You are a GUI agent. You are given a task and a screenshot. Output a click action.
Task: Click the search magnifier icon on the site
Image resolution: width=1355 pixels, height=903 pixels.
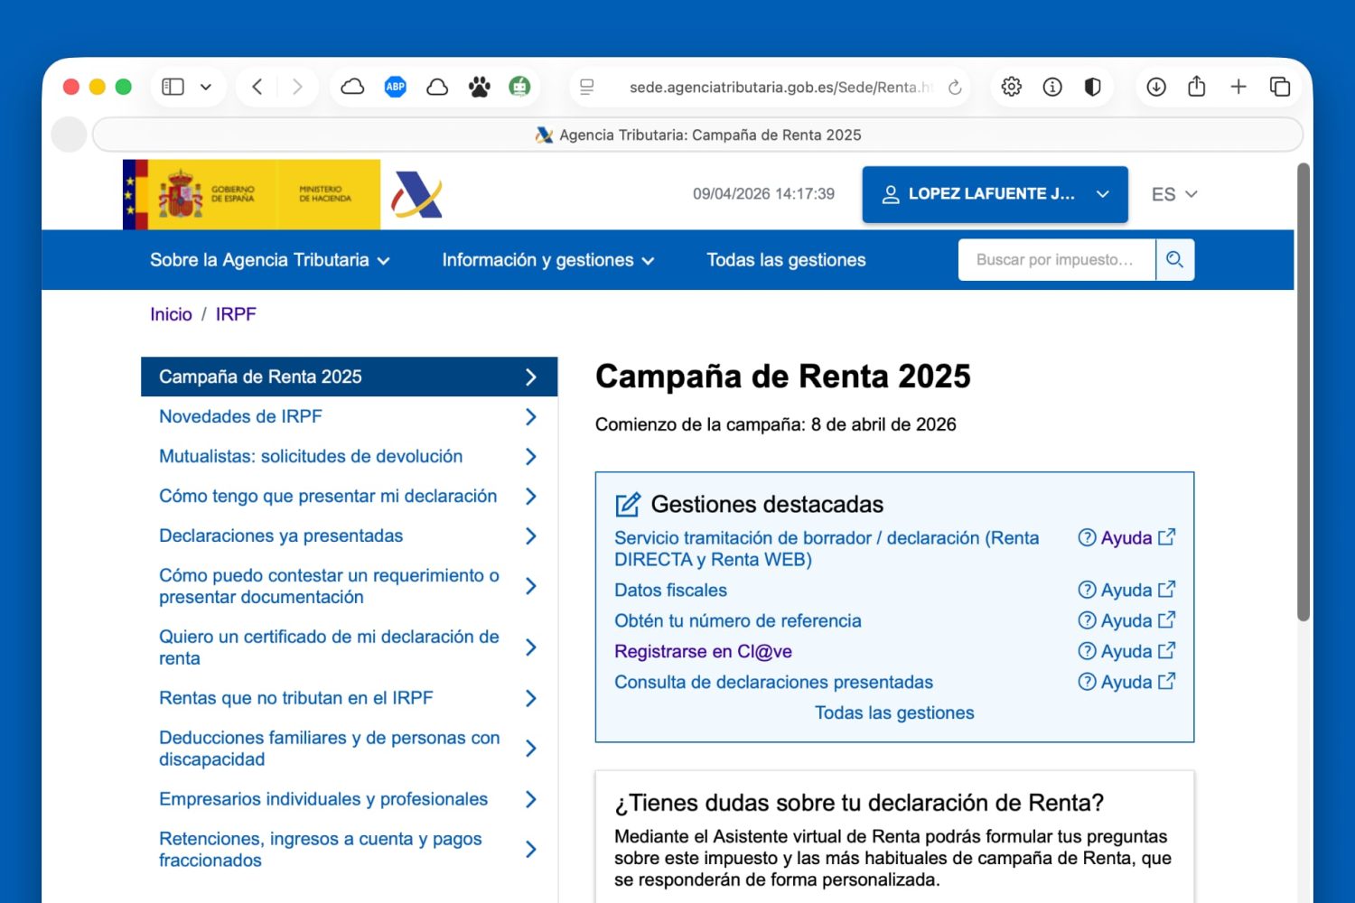(x=1175, y=259)
